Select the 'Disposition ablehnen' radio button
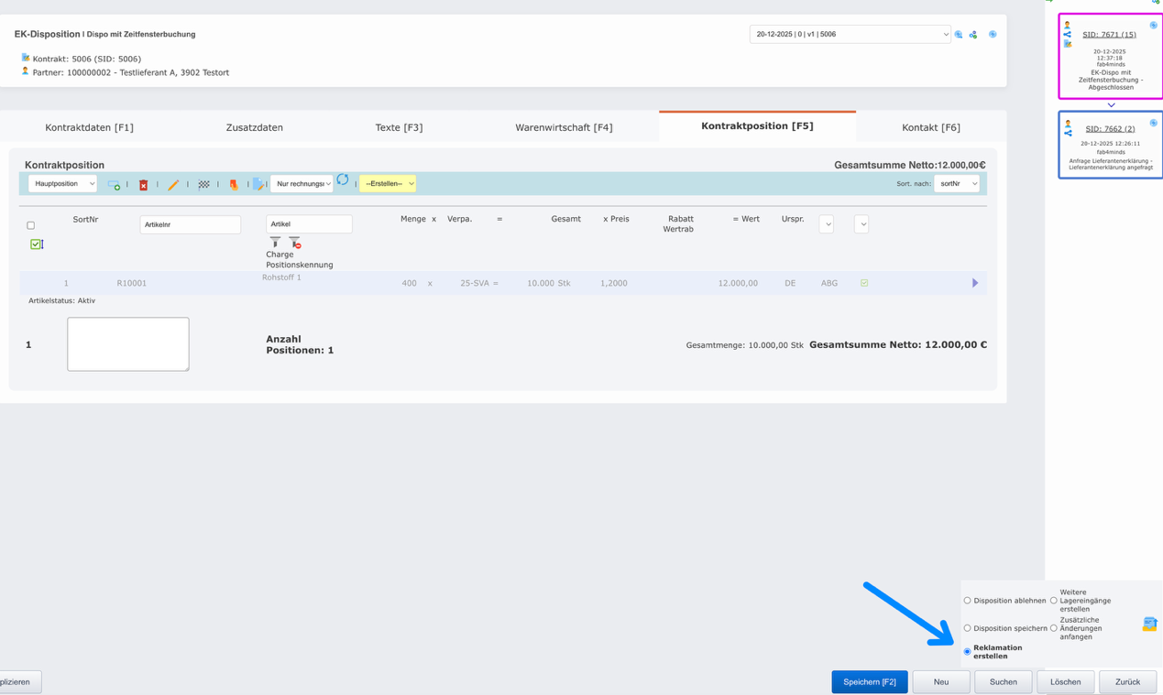The image size is (1163, 695). coord(967,601)
